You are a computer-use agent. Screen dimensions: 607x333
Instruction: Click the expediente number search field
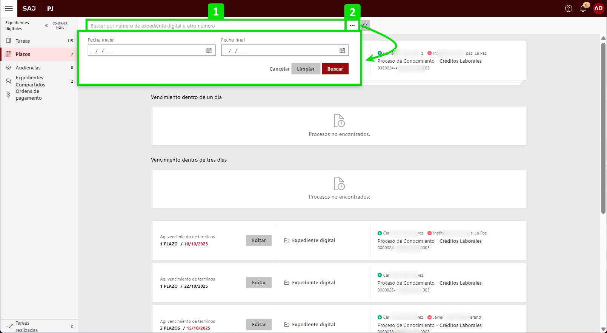tap(215, 26)
